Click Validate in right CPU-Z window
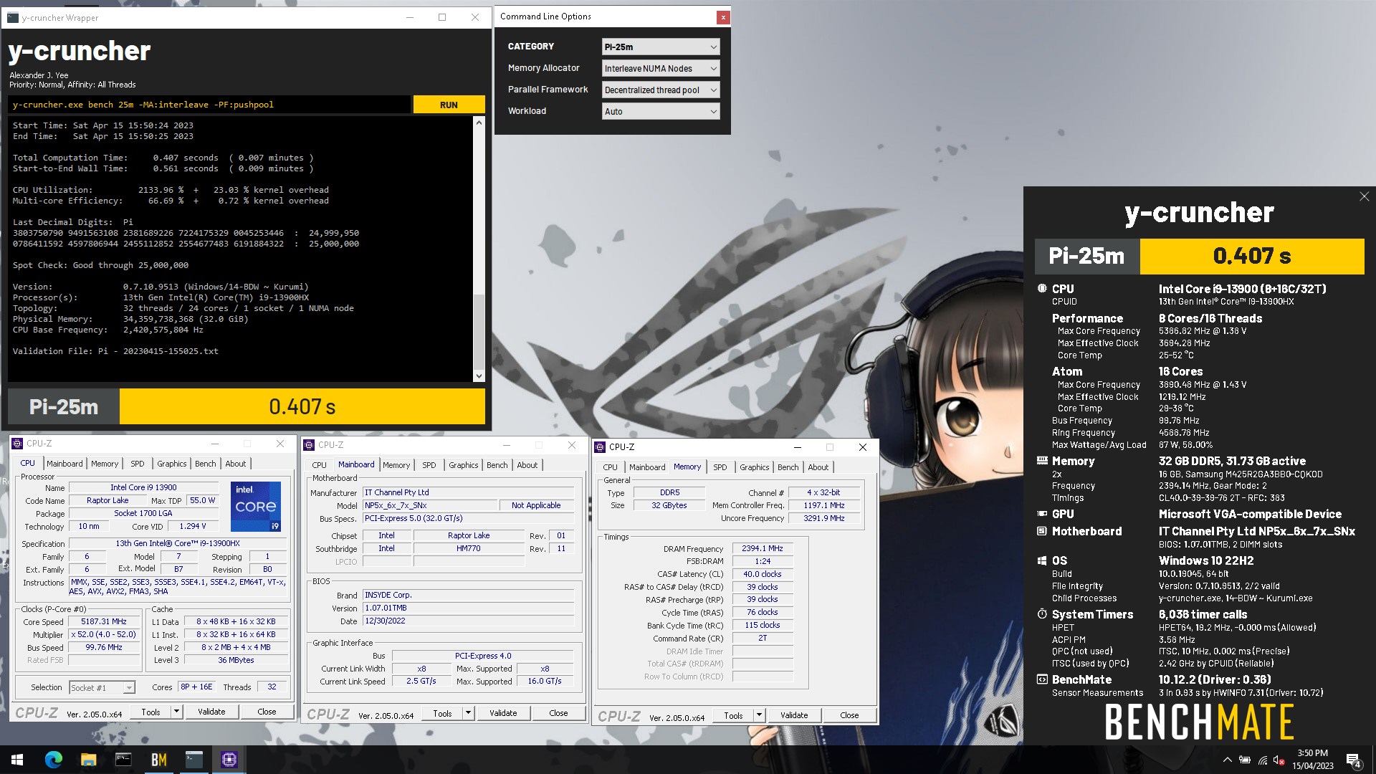This screenshot has height=774, width=1376. click(x=794, y=715)
